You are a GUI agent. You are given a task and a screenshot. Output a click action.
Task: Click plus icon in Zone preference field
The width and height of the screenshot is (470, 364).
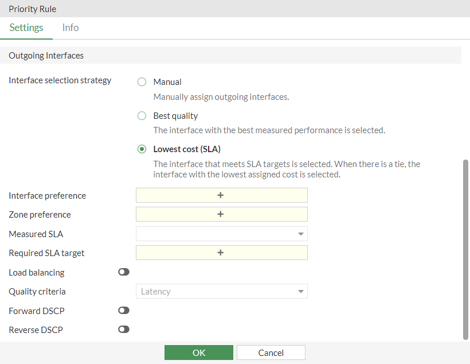pyautogui.click(x=221, y=214)
